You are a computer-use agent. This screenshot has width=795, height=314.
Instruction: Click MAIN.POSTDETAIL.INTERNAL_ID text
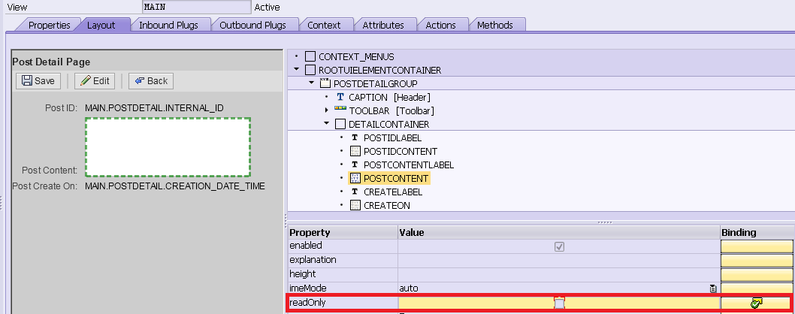click(154, 108)
